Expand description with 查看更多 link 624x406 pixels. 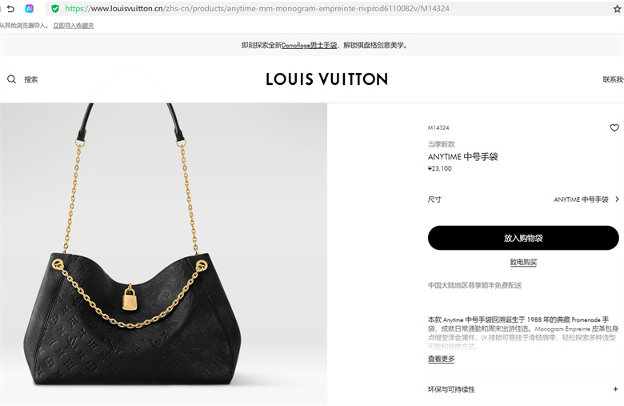click(441, 359)
